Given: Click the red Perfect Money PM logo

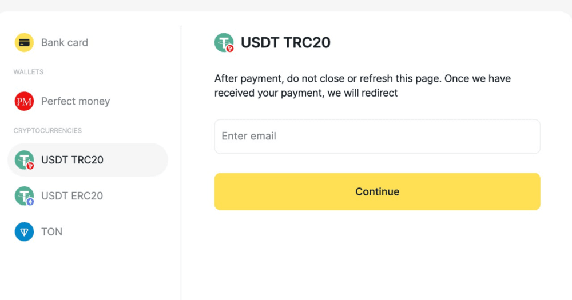Looking at the screenshot, I should [x=24, y=101].
